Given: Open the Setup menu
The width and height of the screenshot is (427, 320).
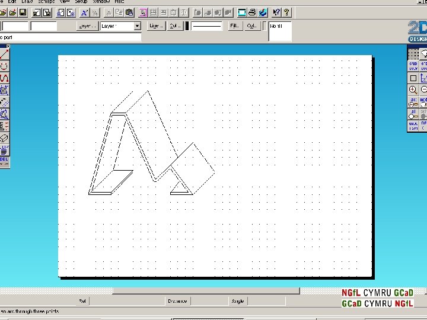Looking at the screenshot, I should tap(81, 1).
